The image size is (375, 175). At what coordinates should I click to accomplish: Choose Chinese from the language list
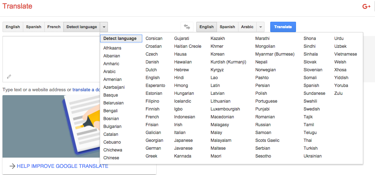[111, 158]
